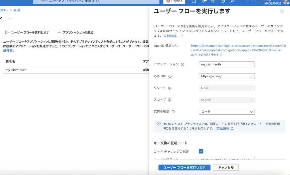
Task: Open the notifications bell icon
Action: click(204, 1)
